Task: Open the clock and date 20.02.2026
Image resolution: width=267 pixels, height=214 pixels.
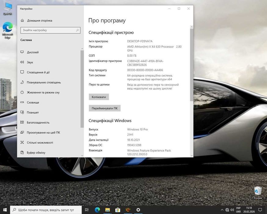Action: [x=249, y=210]
